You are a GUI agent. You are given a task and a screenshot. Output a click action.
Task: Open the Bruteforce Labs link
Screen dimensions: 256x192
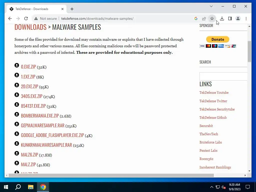coord(210,142)
